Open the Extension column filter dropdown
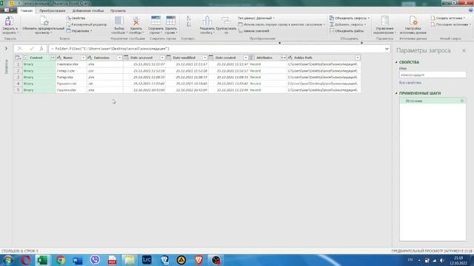474x266 pixels. coord(119,58)
